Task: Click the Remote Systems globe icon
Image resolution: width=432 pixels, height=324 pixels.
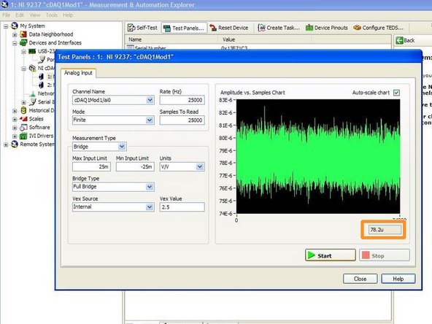Action: coord(15,144)
